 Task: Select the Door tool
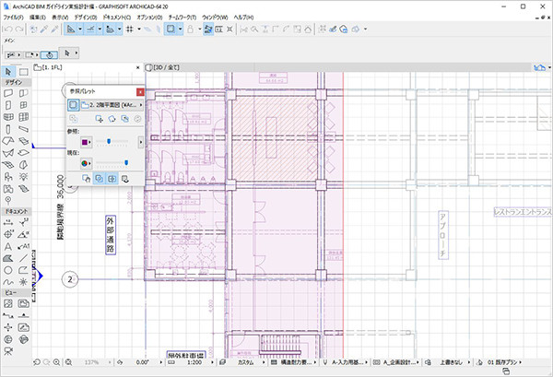coord(8,105)
